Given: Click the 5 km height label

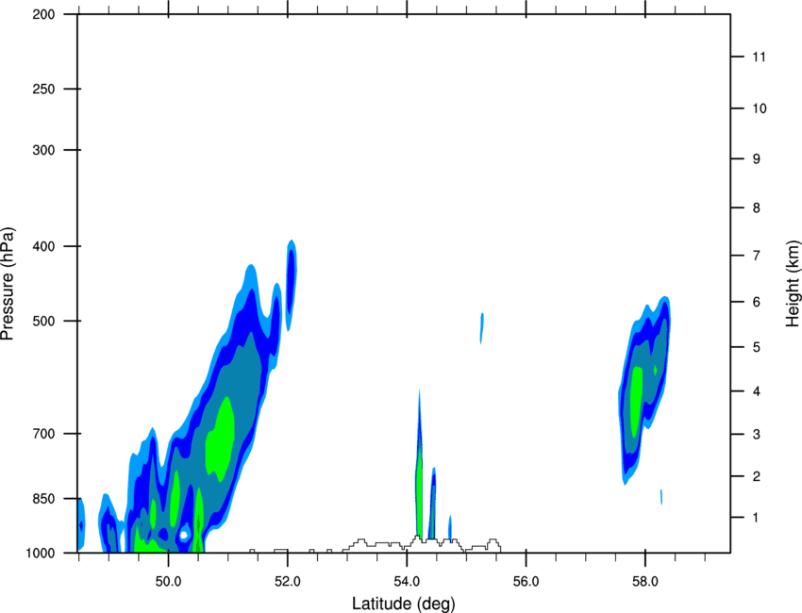Looking at the screenshot, I should point(757,347).
